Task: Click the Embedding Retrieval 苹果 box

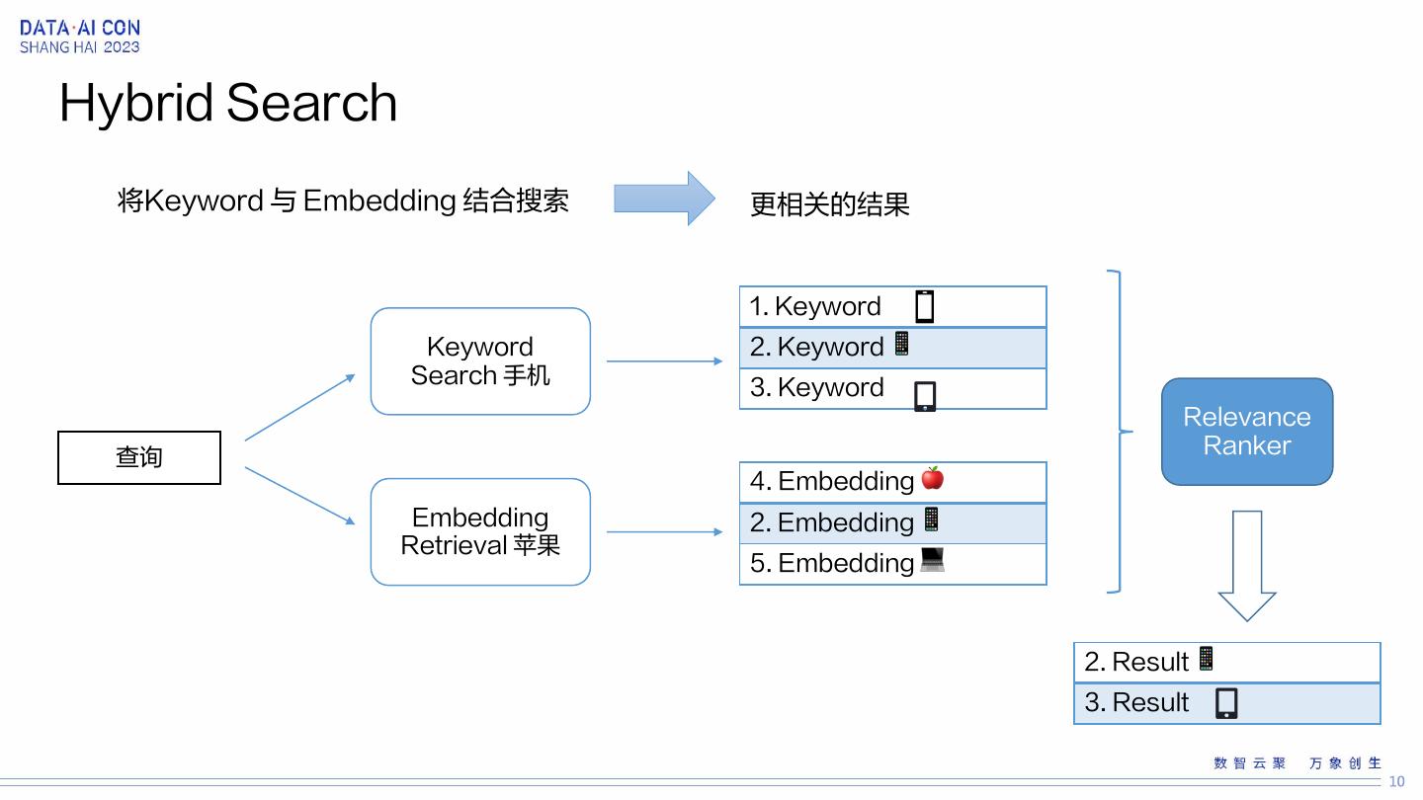Action: click(480, 532)
